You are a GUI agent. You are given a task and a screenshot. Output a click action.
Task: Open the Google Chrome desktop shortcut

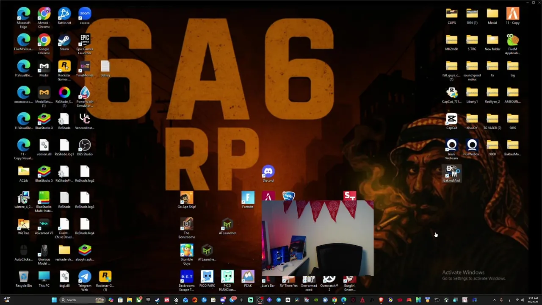tap(44, 44)
